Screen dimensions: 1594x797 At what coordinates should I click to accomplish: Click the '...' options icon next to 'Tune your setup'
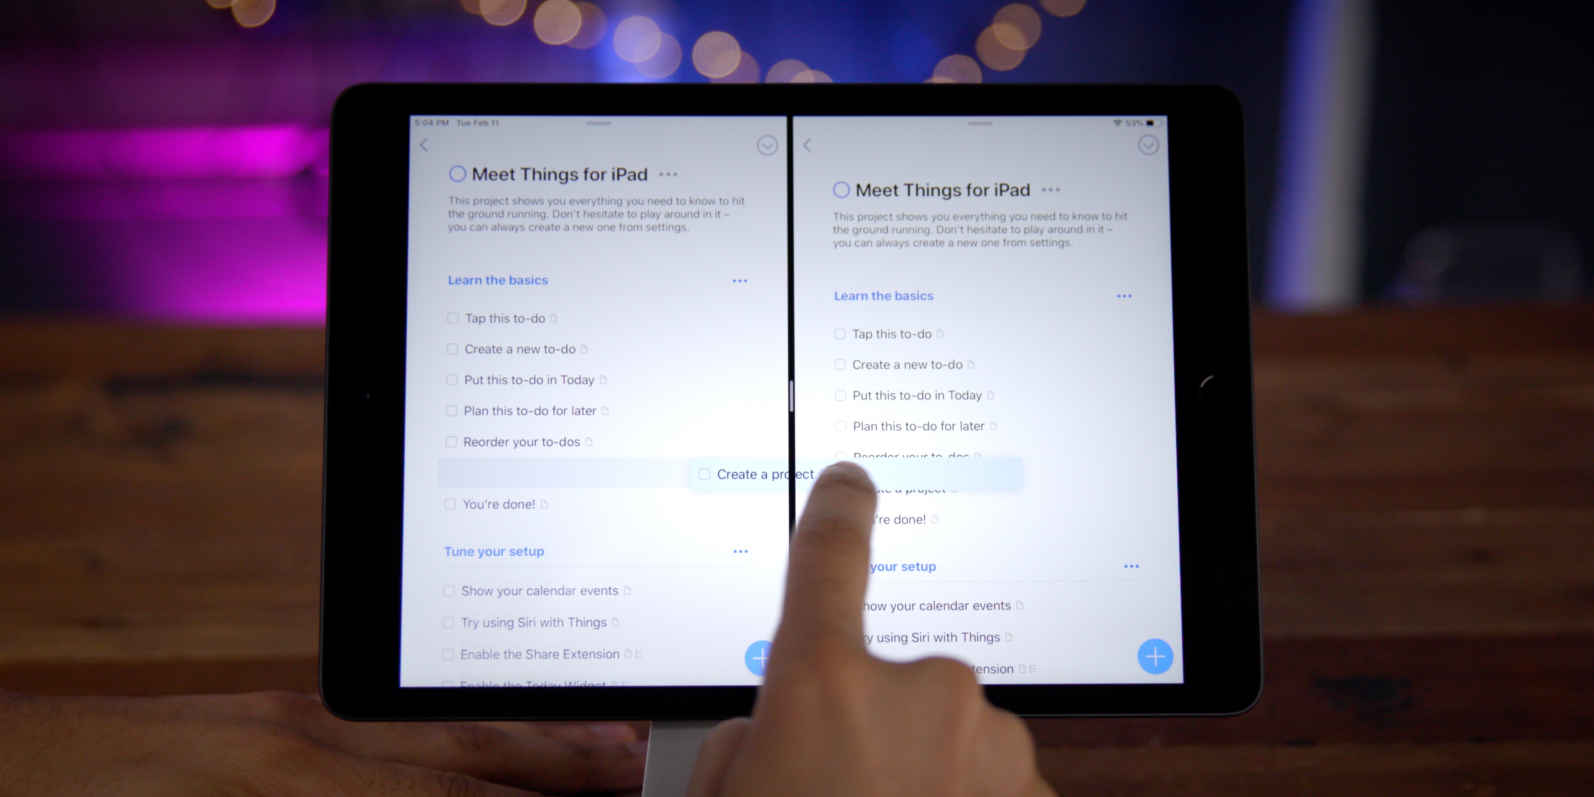[740, 551]
